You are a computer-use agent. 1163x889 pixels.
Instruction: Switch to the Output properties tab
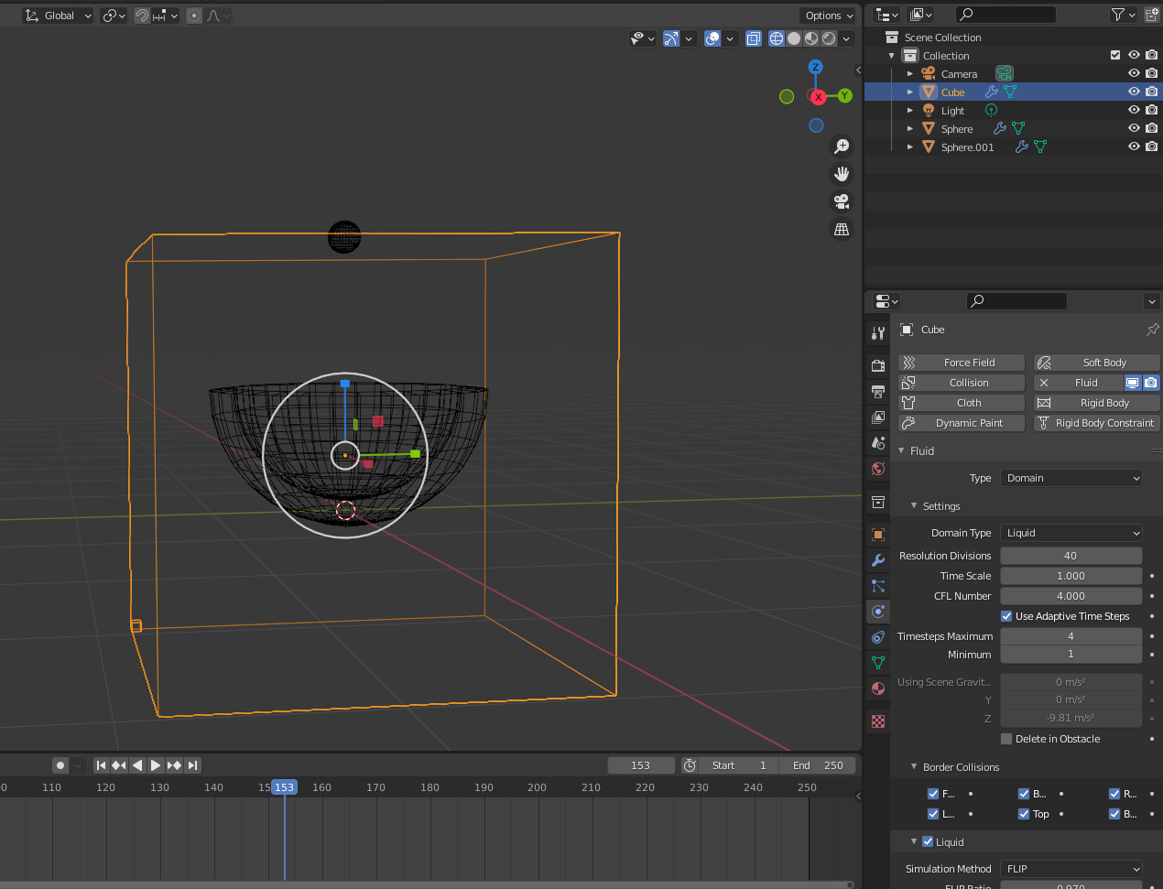pyautogui.click(x=878, y=392)
